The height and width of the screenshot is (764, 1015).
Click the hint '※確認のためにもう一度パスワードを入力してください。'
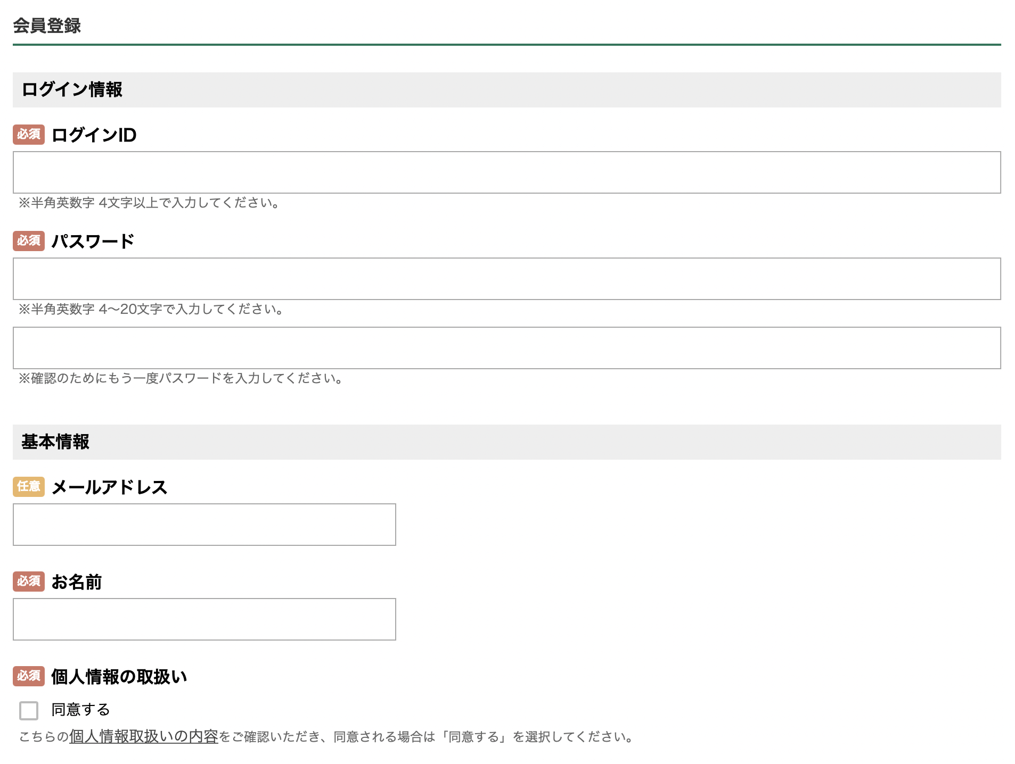[x=182, y=378]
